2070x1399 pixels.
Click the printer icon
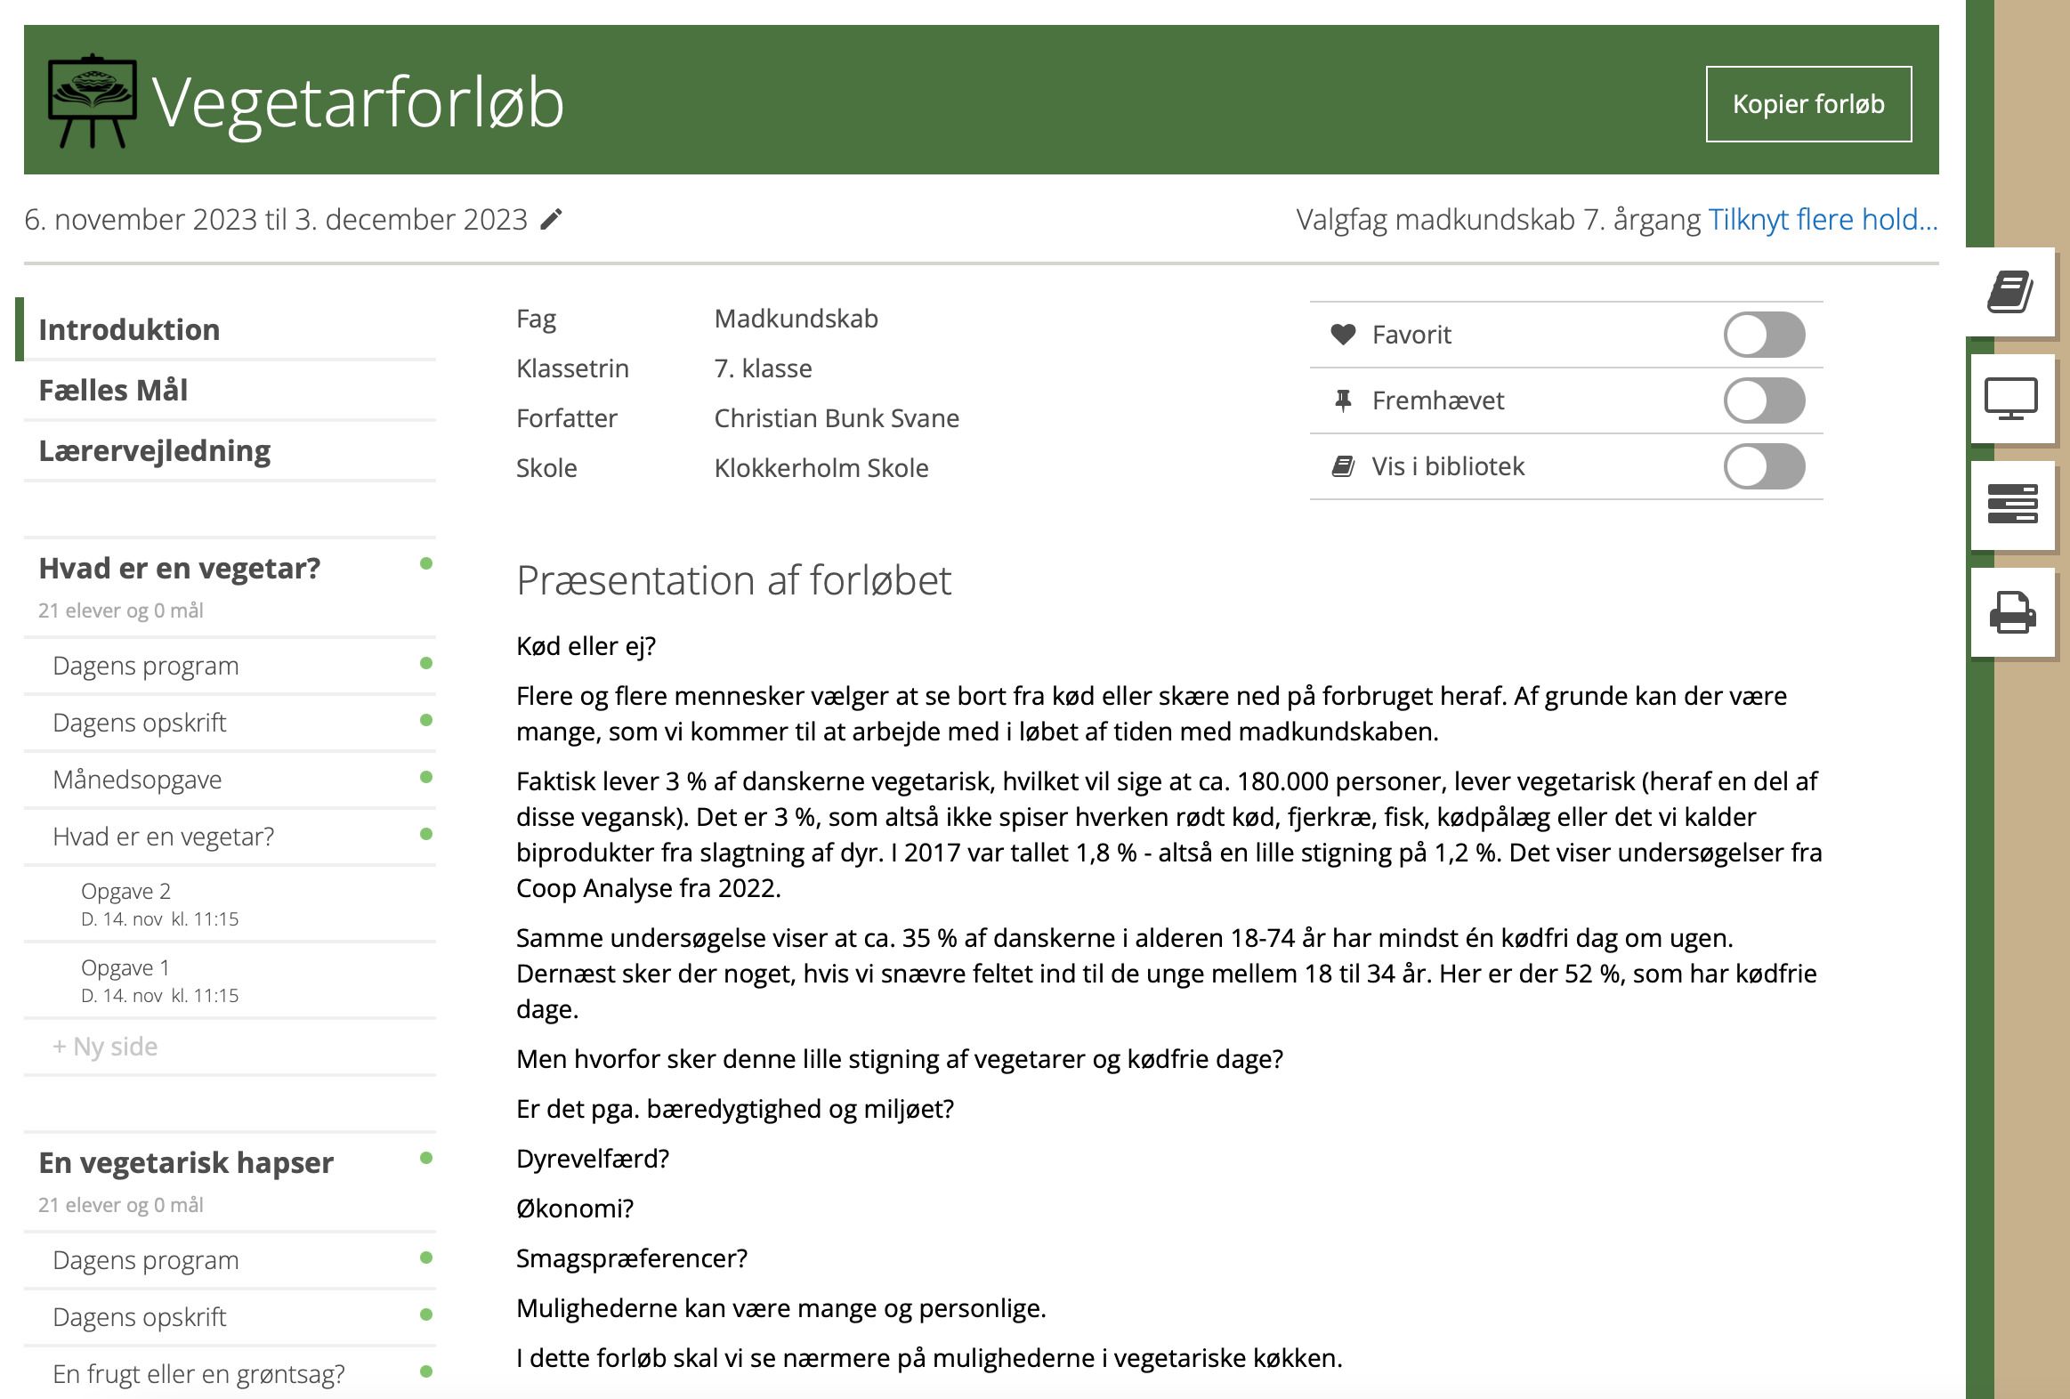pyautogui.click(x=2011, y=612)
